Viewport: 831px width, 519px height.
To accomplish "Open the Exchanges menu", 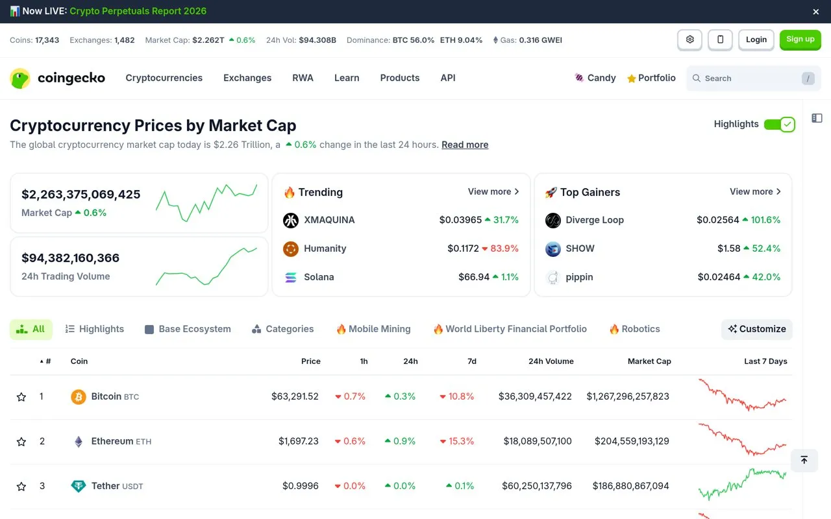I will [247, 78].
